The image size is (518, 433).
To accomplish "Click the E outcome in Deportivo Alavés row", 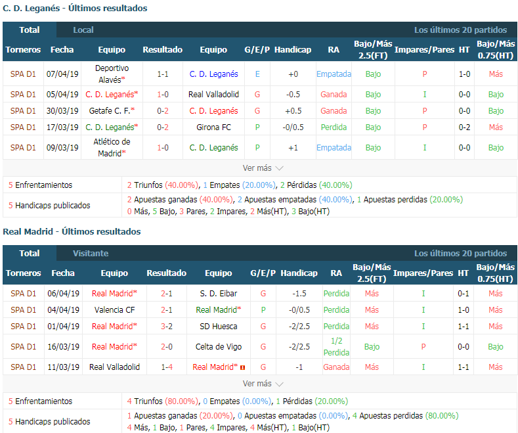I will tap(257, 74).
